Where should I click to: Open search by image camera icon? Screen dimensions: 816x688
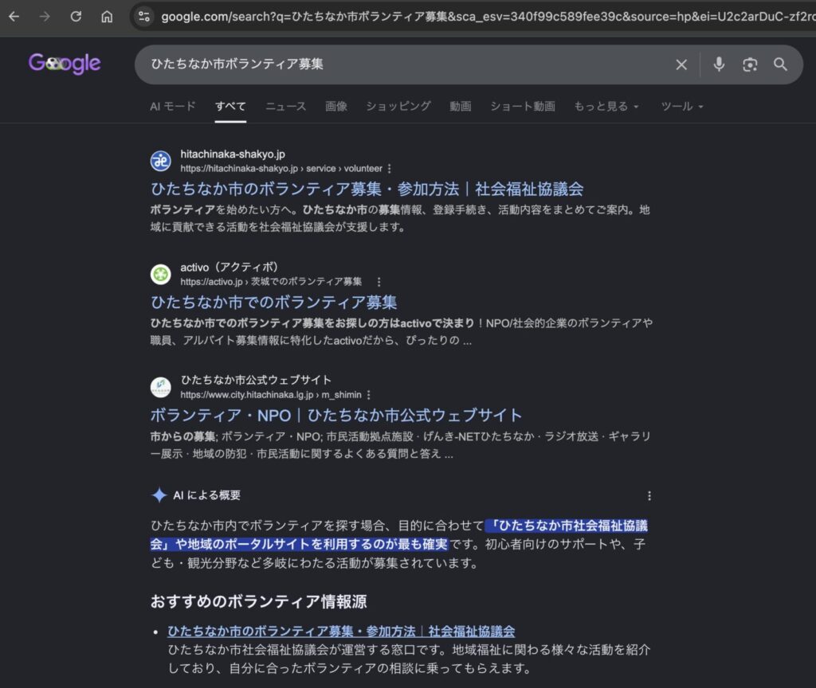pos(750,64)
